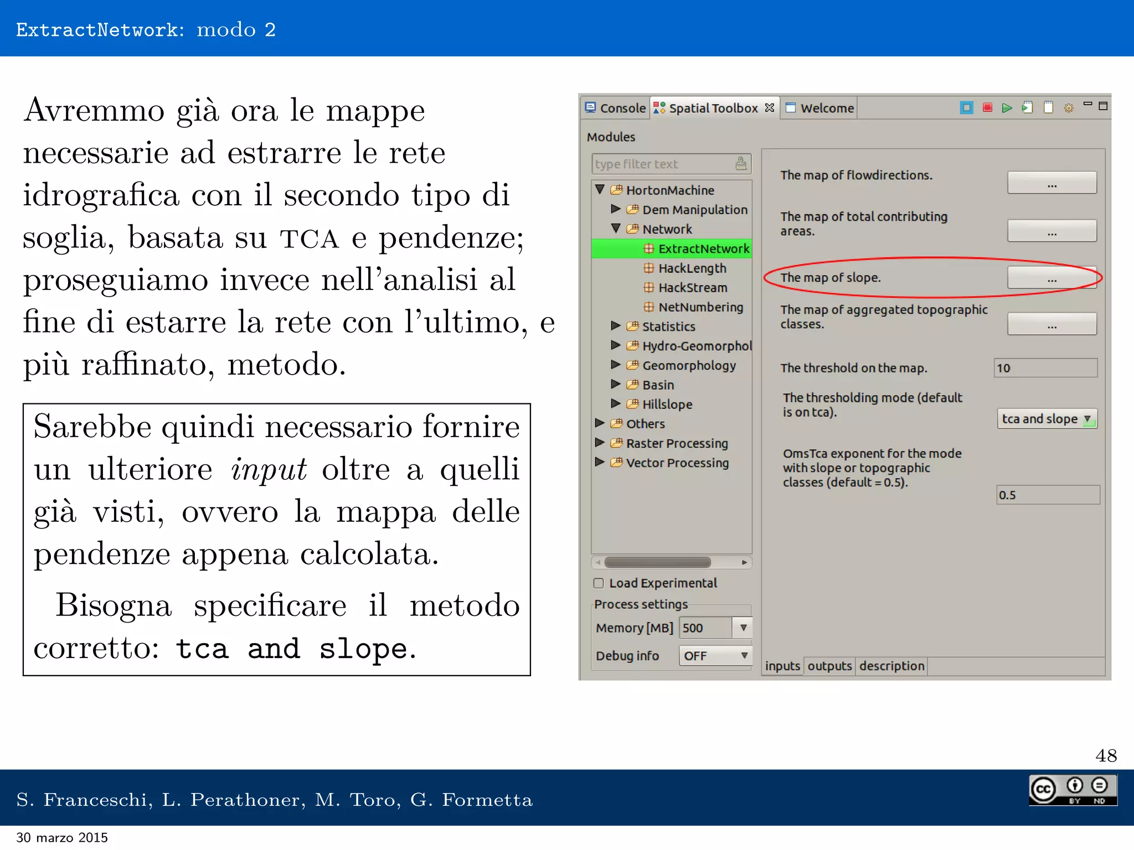Click the Raster Processing folder icon
Viewport: 1134px width, 850px height.
(617, 443)
